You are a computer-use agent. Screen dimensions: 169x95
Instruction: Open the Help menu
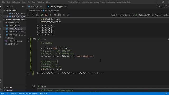pyautogui.click(x=48, y=2)
